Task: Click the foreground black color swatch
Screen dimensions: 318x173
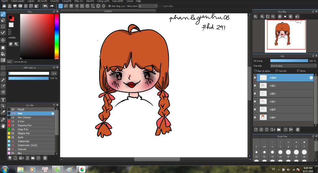Action: coord(10,17)
